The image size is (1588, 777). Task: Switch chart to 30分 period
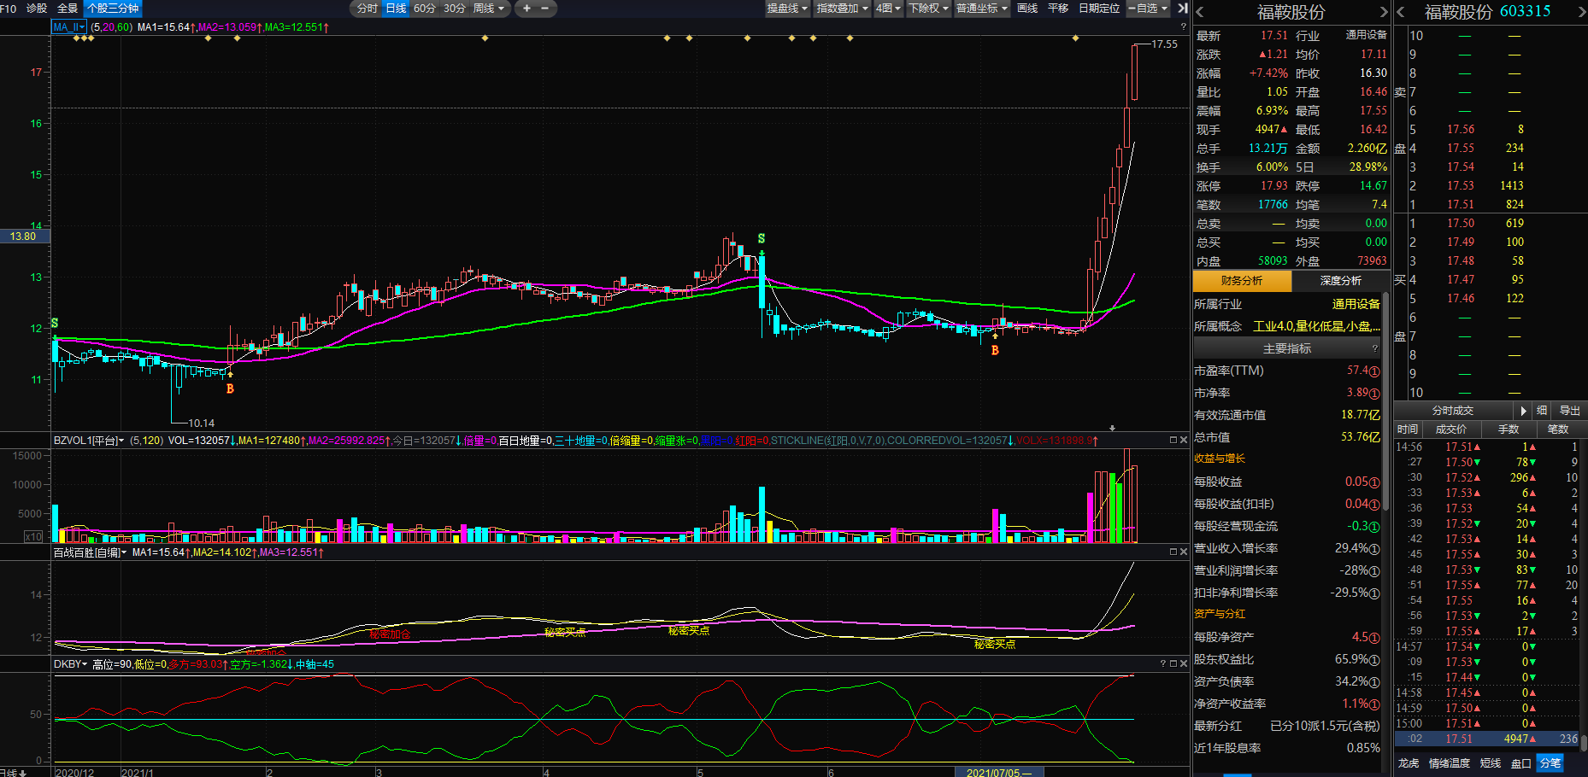point(455,9)
